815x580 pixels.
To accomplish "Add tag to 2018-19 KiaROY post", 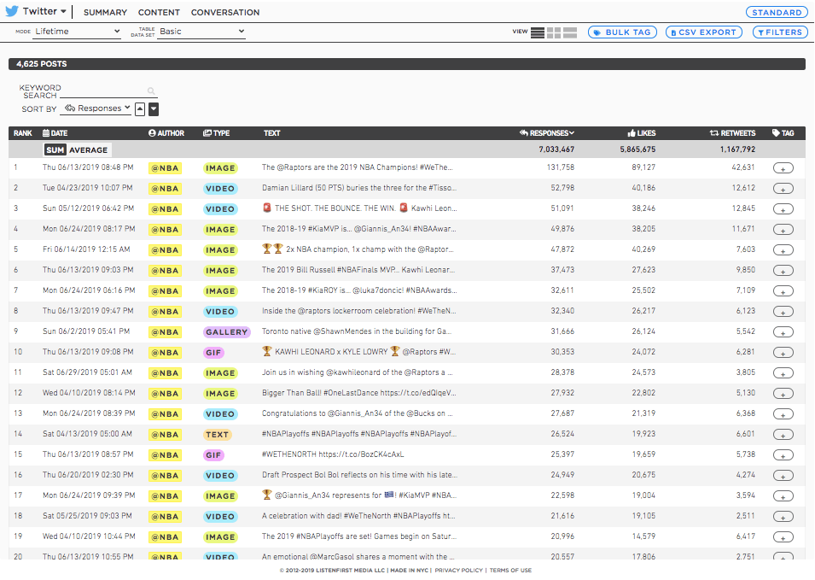I will coord(783,290).
